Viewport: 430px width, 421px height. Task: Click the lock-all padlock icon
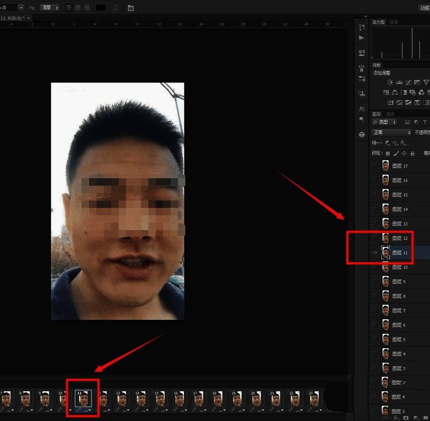tap(412, 153)
